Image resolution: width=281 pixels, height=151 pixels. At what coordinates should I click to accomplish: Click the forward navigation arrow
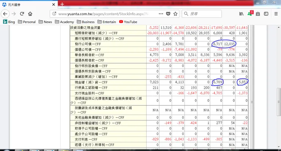(14, 14)
